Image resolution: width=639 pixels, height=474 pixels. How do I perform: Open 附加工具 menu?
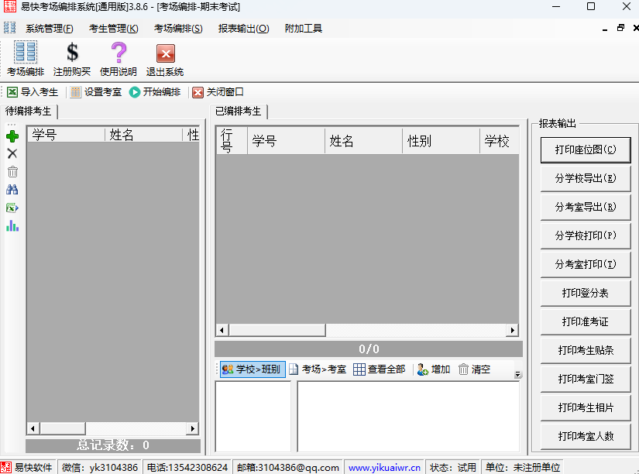303,29
